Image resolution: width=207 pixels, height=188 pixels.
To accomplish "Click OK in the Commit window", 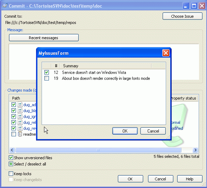I will pos(130,179).
